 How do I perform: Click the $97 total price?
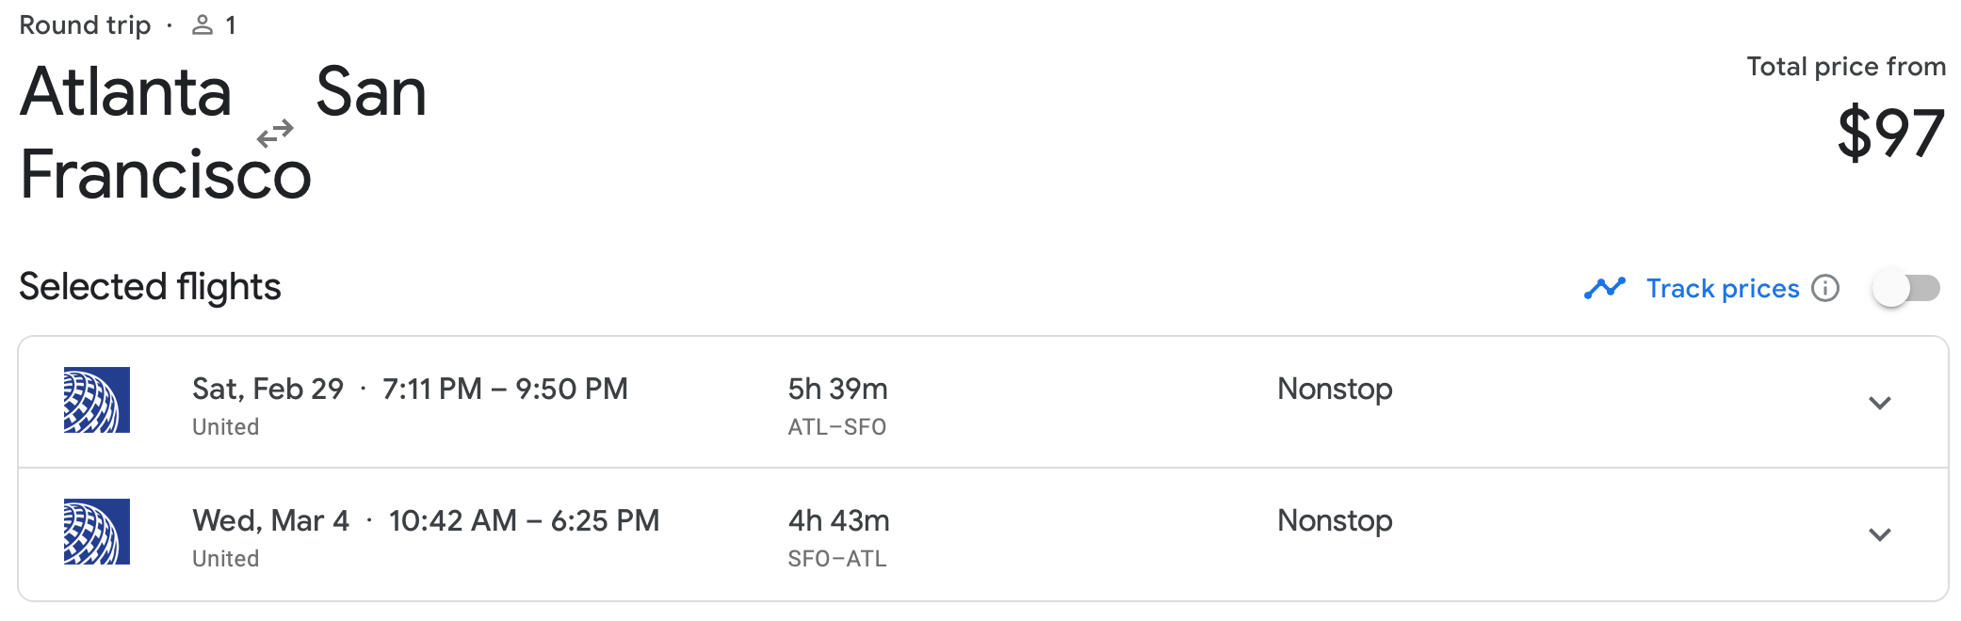pos(1890,134)
